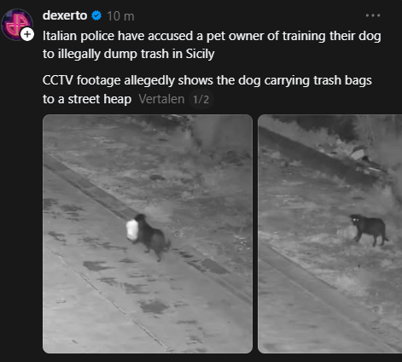Open the three-dot post options menu

pos(373,15)
